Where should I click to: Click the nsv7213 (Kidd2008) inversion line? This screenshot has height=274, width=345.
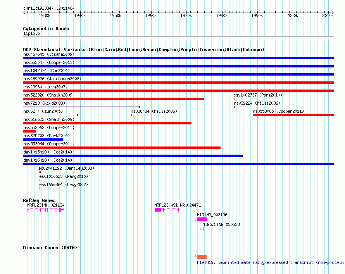pyautogui.click(x=81, y=107)
